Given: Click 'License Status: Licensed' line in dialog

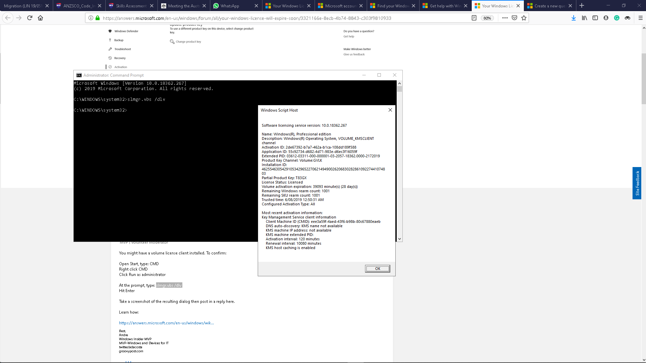Looking at the screenshot, I should pyautogui.click(x=282, y=182).
